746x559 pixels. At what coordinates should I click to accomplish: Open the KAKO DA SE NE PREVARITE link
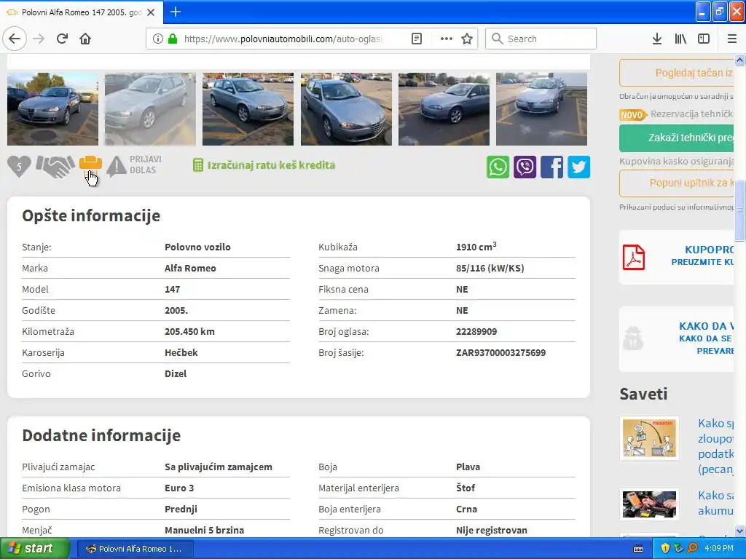click(x=706, y=338)
